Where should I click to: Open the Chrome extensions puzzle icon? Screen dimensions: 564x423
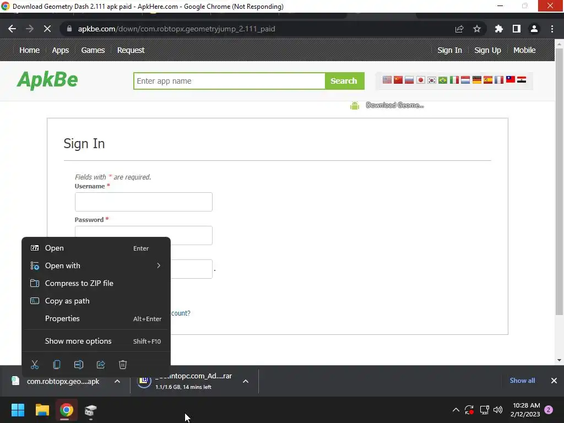(x=498, y=29)
